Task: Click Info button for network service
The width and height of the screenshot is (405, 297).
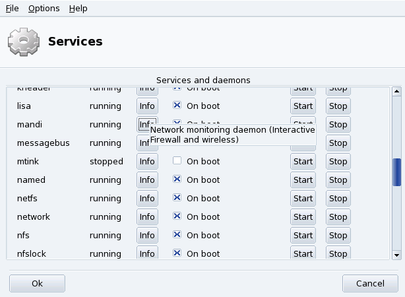Action: pyautogui.click(x=147, y=216)
